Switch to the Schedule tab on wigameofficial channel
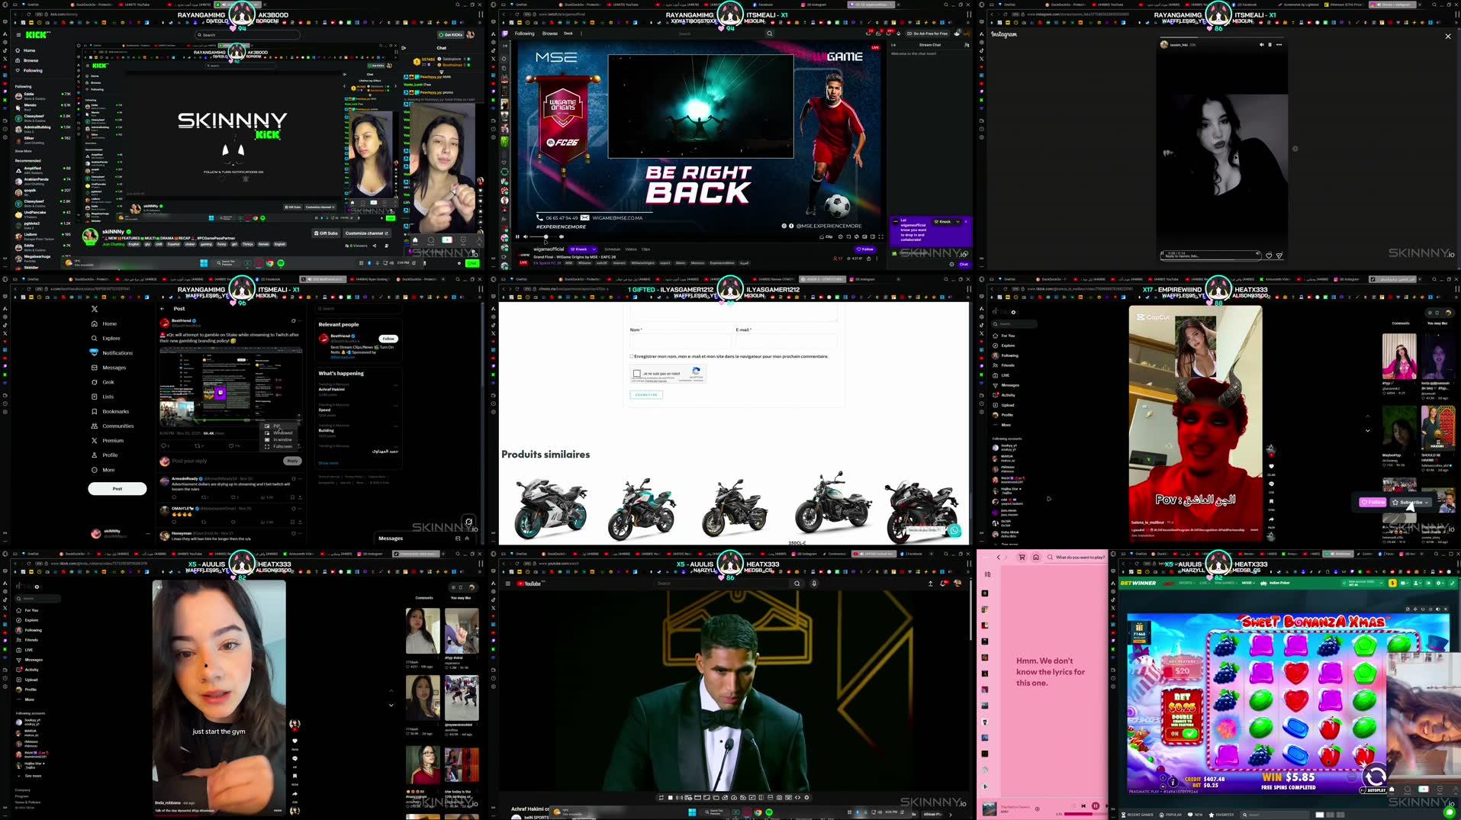This screenshot has height=820, width=1461. 612,249
